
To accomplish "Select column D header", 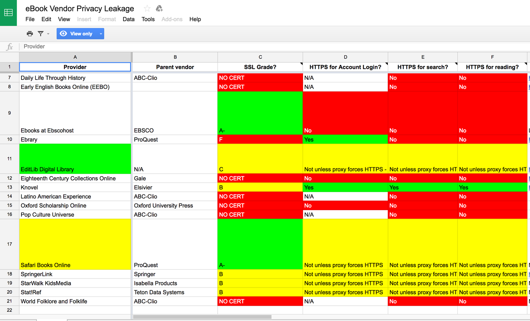I will pyautogui.click(x=345, y=57).
